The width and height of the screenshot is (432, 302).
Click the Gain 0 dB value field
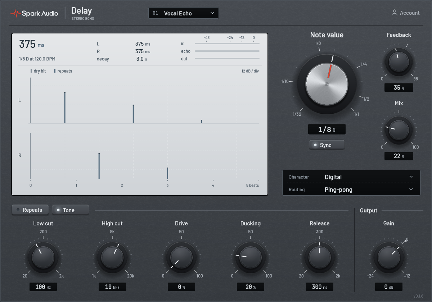click(389, 287)
